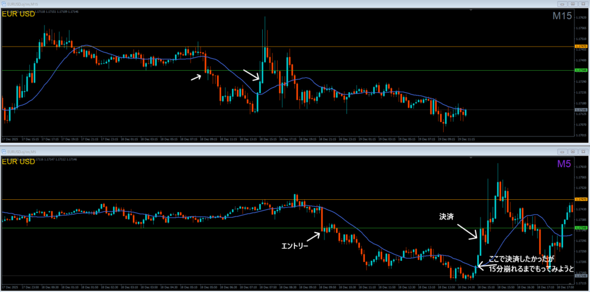Minimize the M15 chart window
Image resolution: width=590 pixels, height=292 pixels.
tap(563, 4)
